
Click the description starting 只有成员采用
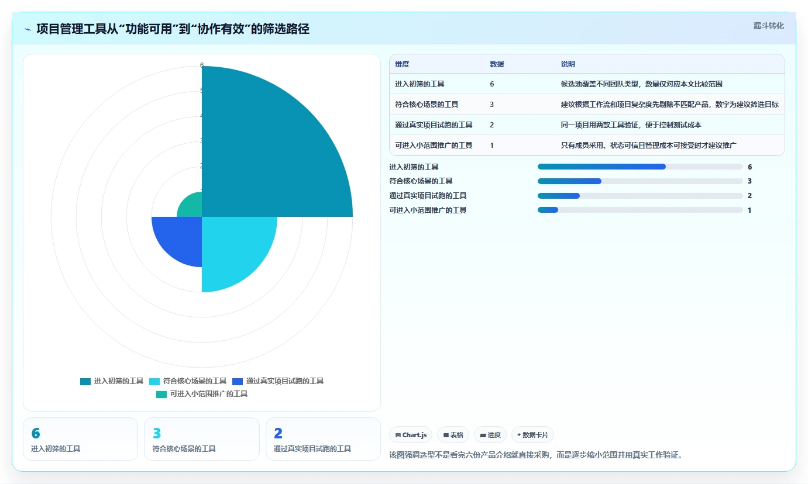click(x=648, y=146)
